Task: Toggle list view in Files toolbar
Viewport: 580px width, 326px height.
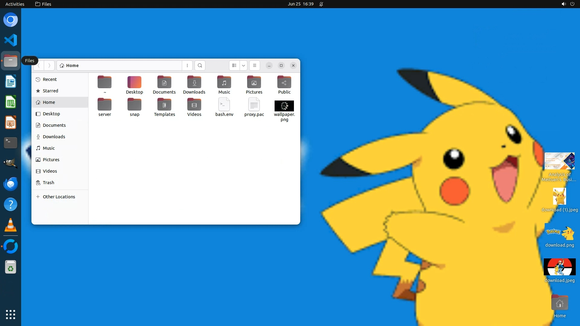Action: 234,66
